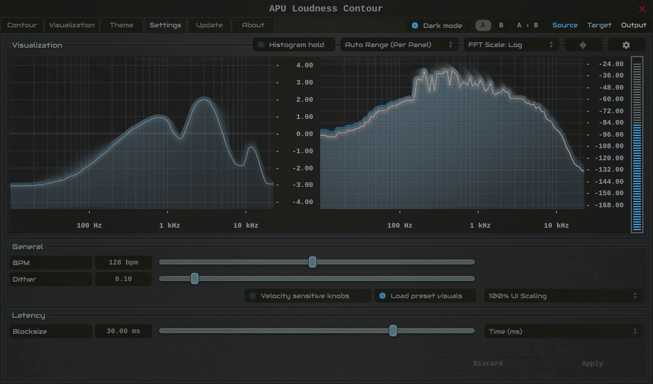
Task: Click the loudness contour curve graph
Action: pyautogui.click(x=141, y=133)
